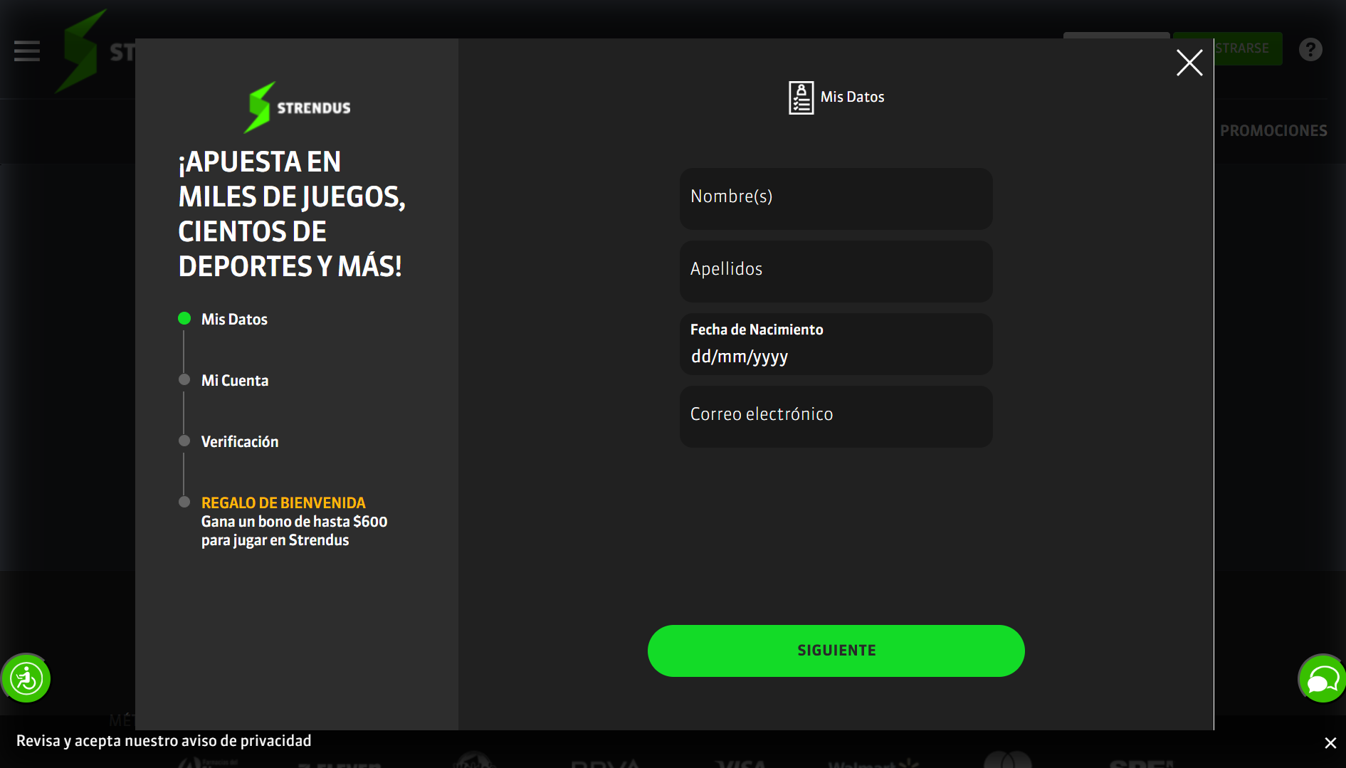Click the REGALO DE BIENVENIDA step
The image size is (1346, 768).
pyautogui.click(x=283, y=503)
